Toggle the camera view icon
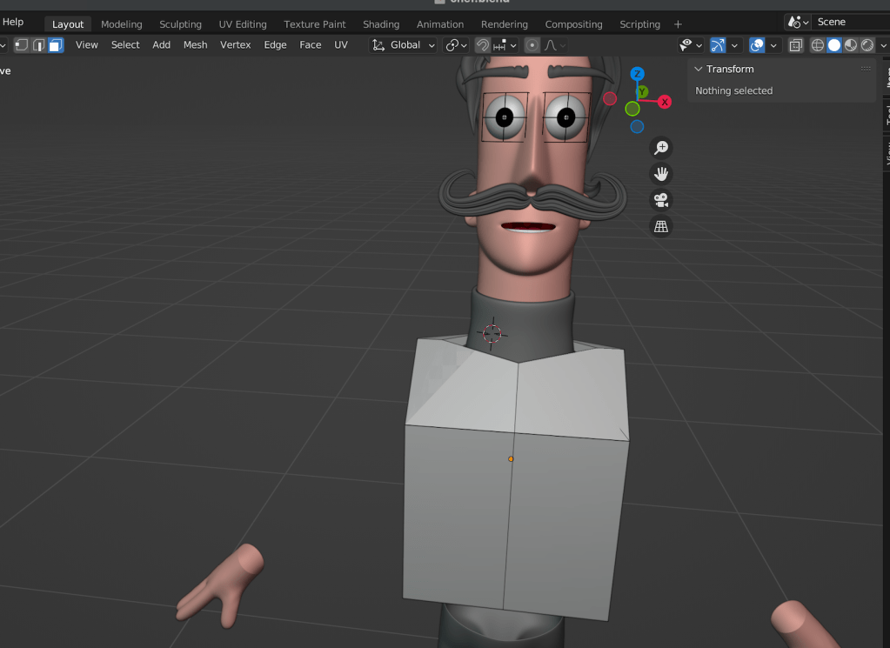 click(661, 200)
